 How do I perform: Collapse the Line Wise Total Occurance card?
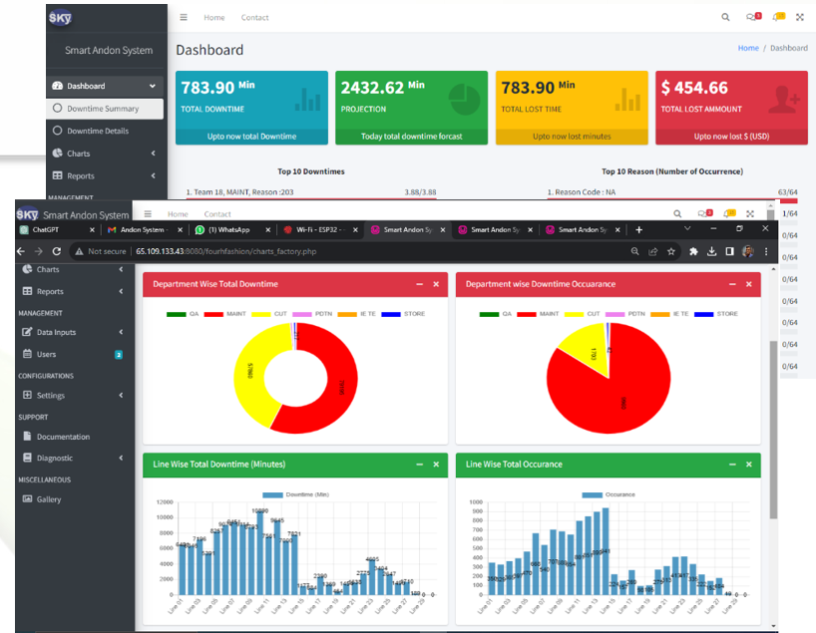(732, 465)
